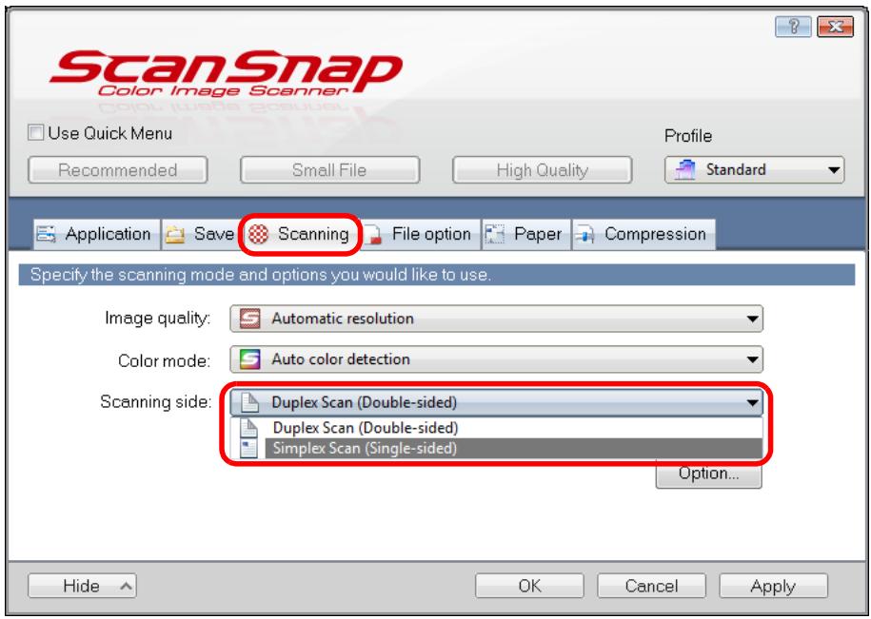Click the Apply button
871x619 pixels.
773,586
